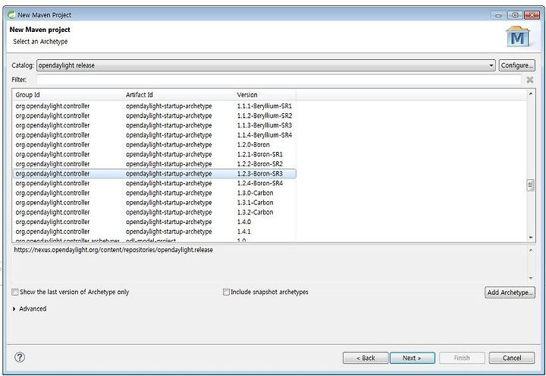Click the description box scroll up arrow
Viewport: 546px width, 376px height.
(x=530, y=250)
